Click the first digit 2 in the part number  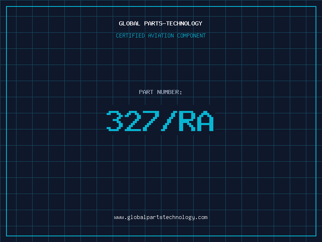133,121
